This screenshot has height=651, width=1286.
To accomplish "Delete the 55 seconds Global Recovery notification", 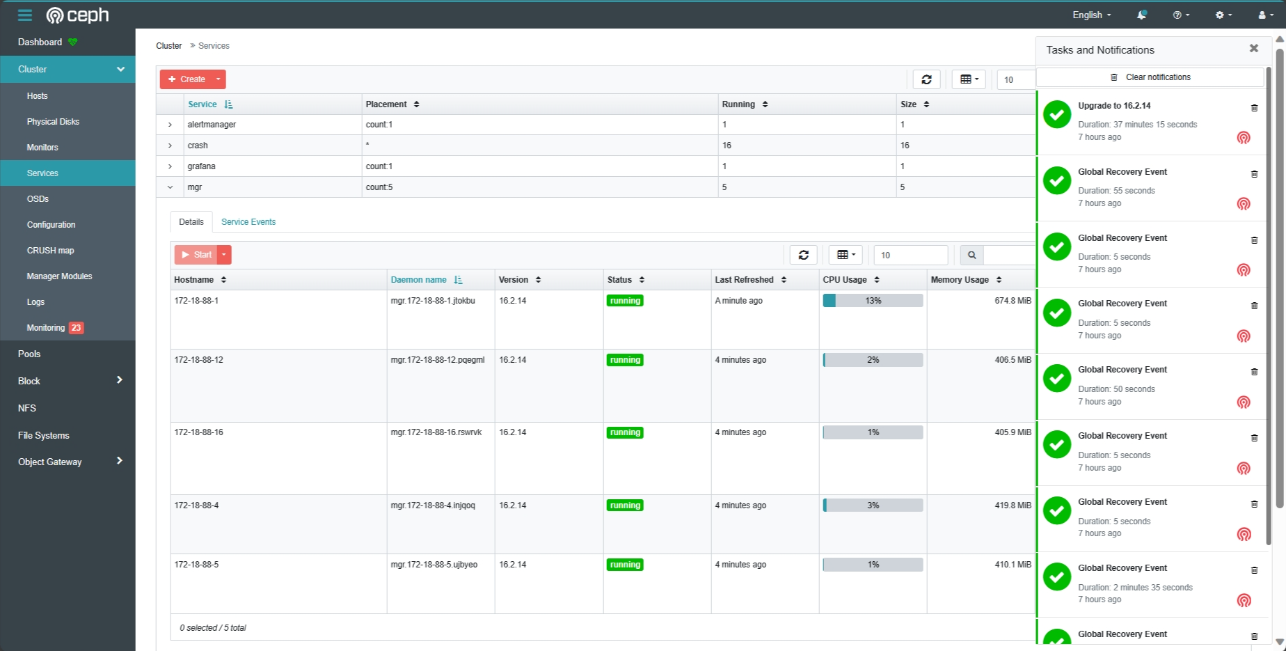I will (x=1254, y=174).
